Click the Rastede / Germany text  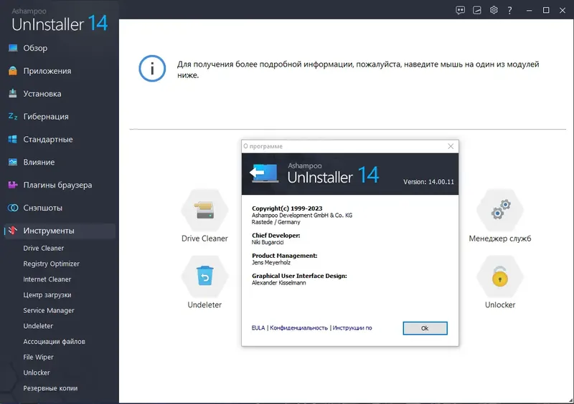tap(276, 222)
